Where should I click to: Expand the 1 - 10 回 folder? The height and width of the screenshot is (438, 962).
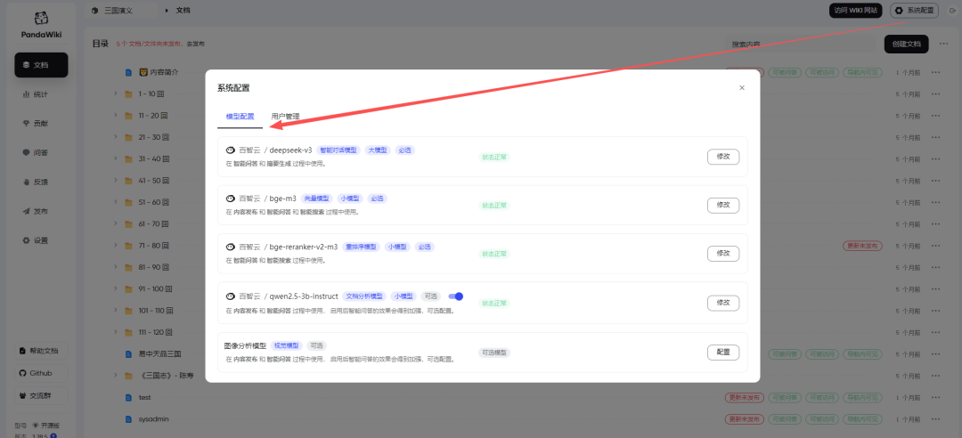tap(115, 93)
